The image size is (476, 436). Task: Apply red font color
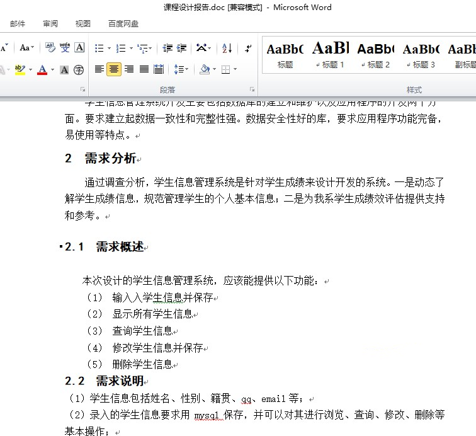click(42, 69)
